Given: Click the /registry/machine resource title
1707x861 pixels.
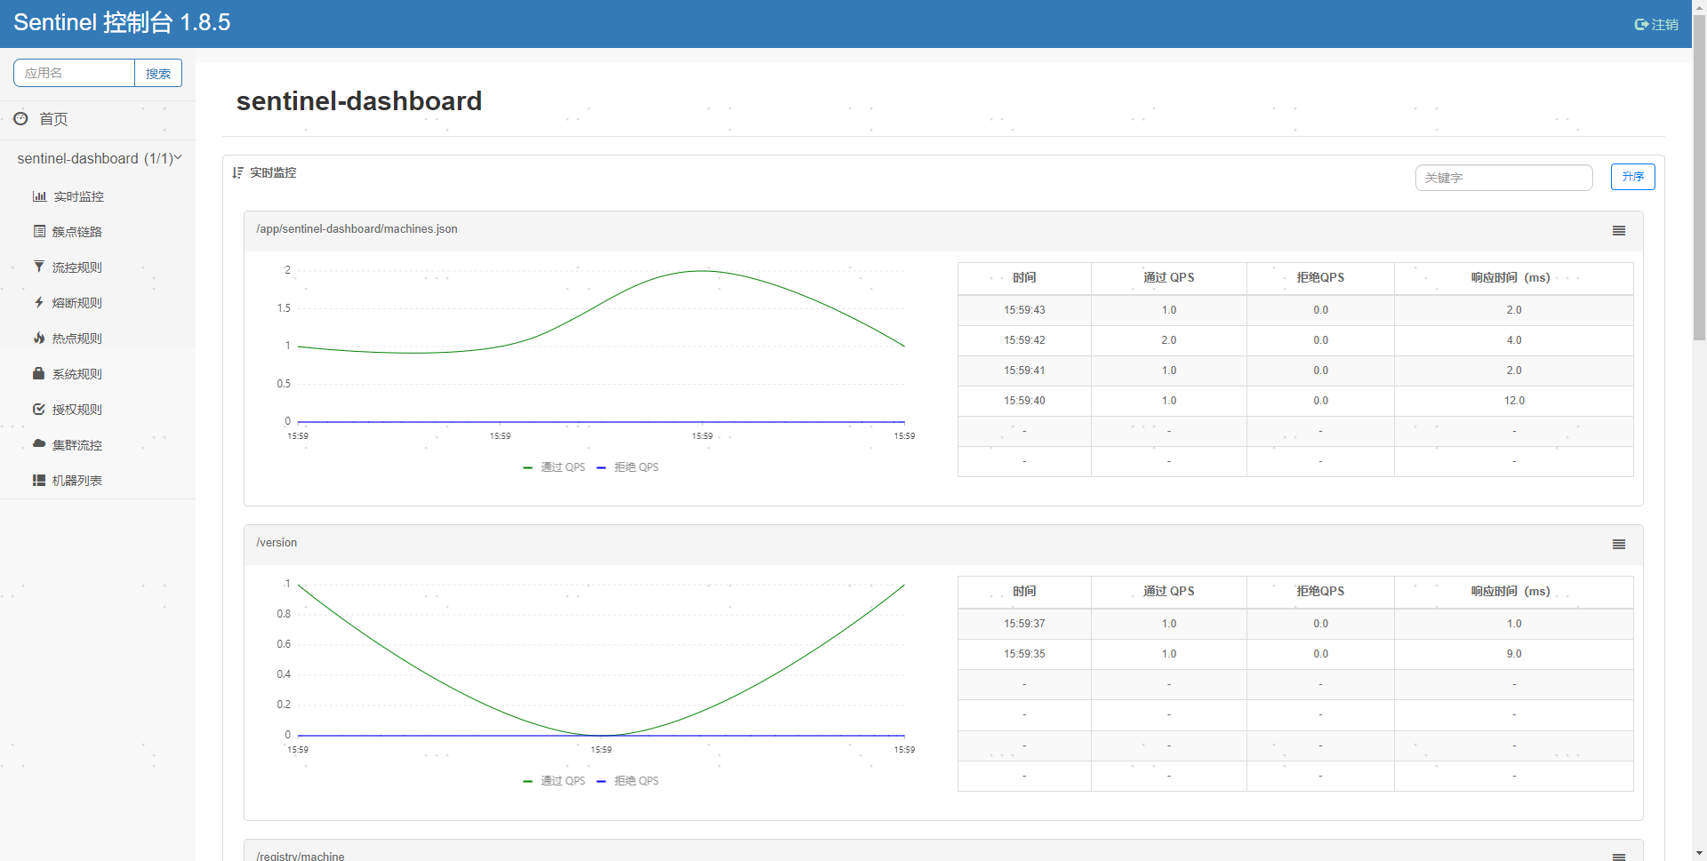Looking at the screenshot, I should [x=301, y=856].
